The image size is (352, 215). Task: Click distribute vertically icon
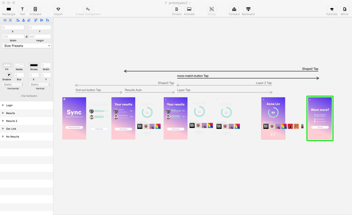[x=10, y=20]
